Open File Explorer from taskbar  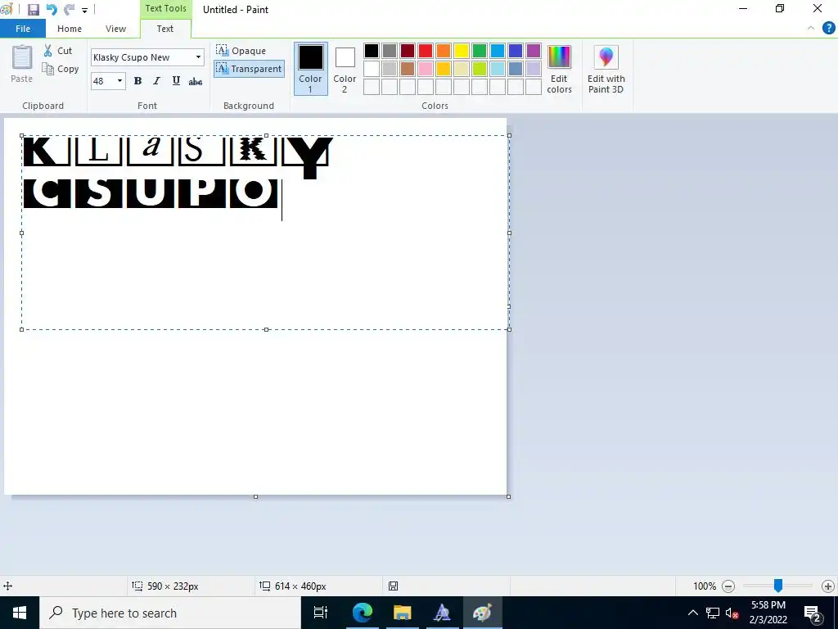coord(403,613)
